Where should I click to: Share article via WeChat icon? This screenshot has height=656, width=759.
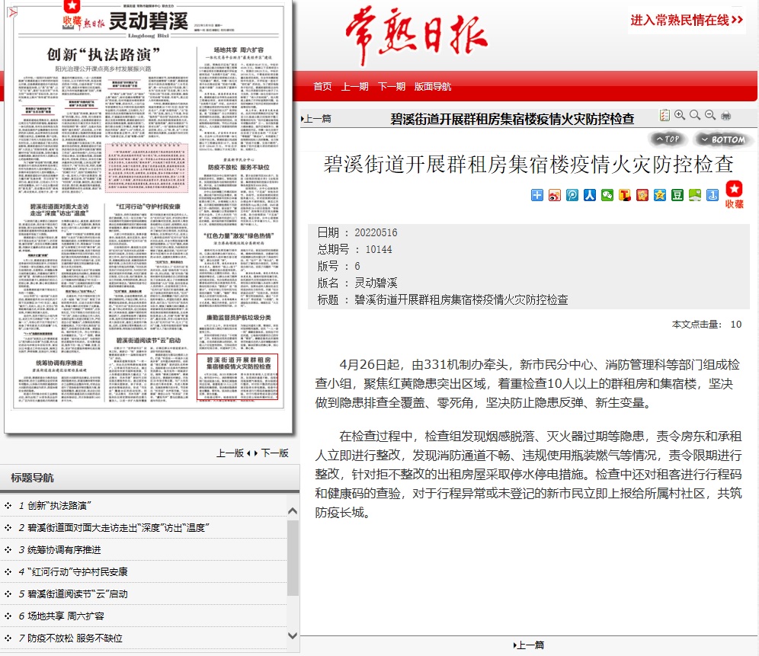pyautogui.click(x=607, y=195)
